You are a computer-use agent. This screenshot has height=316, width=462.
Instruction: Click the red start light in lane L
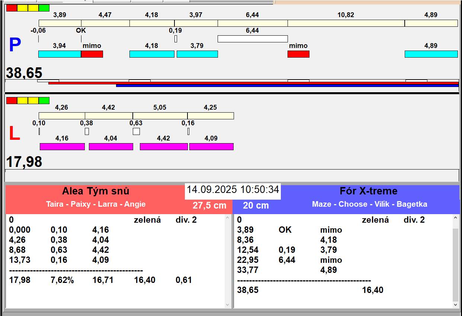point(12,100)
